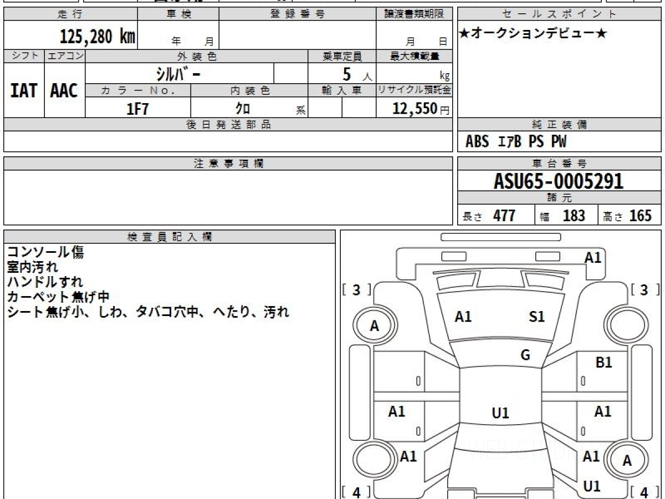The width and height of the screenshot is (665, 499).
Task: Click the カーペット焦げ中 inspector note
Action: (59, 297)
